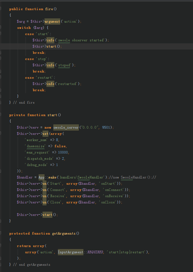Collapse the public function fire() fold marker

click(1, 9)
